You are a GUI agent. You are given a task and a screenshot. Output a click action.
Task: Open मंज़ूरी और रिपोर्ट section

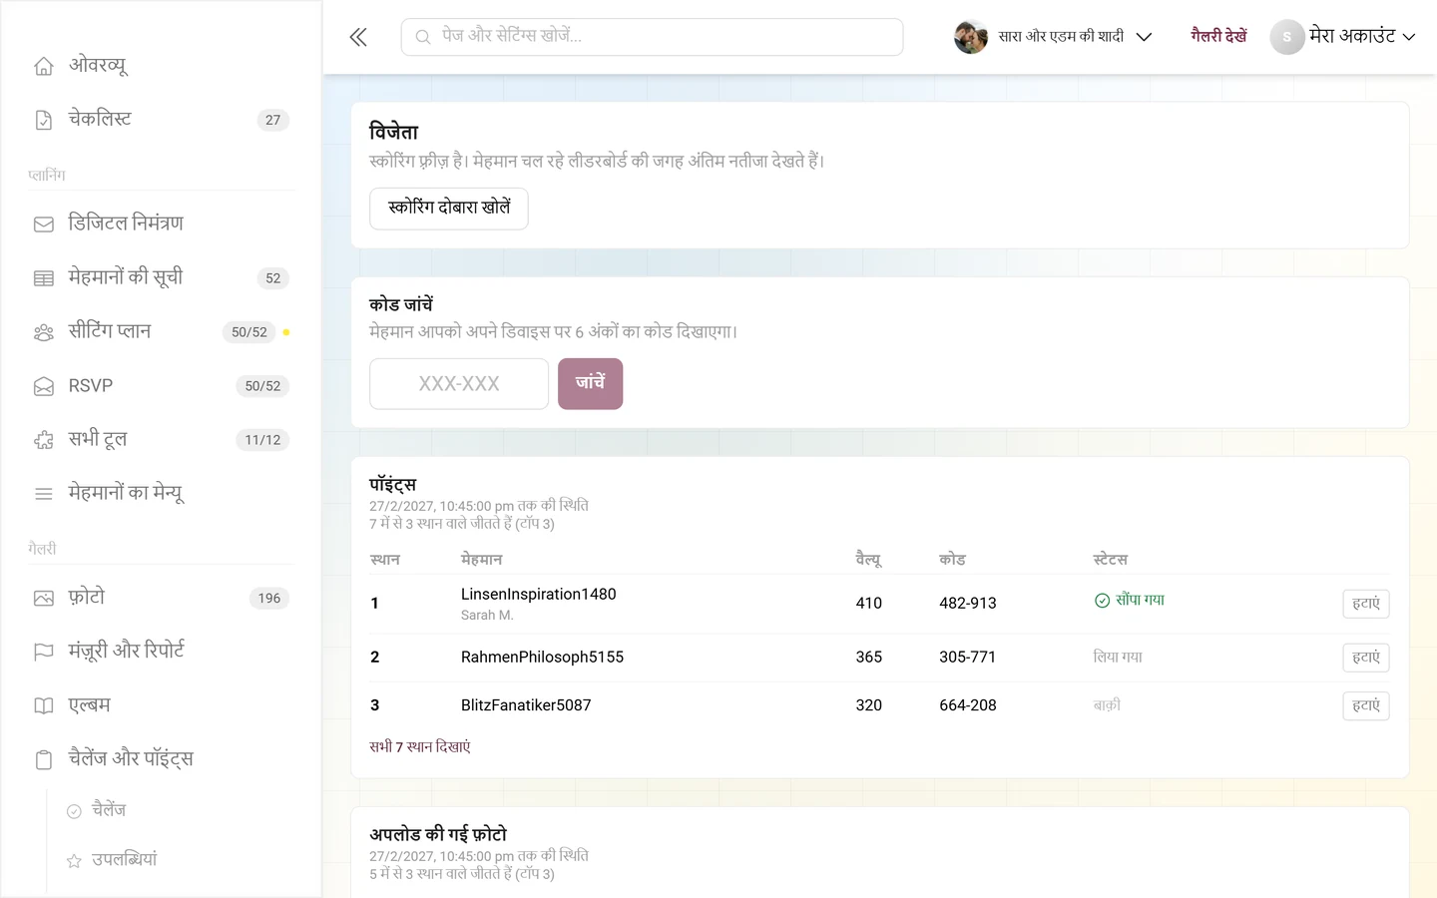click(x=160, y=652)
